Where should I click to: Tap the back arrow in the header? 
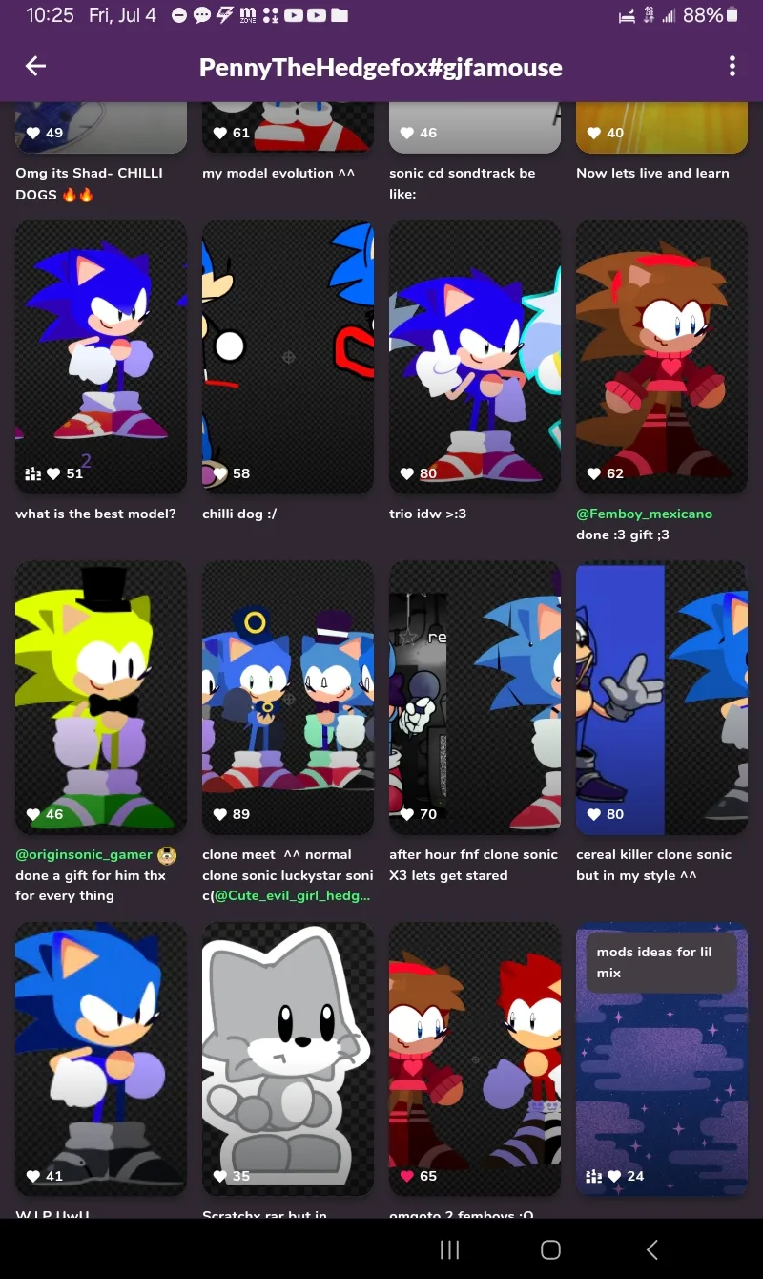click(x=35, y=66)
